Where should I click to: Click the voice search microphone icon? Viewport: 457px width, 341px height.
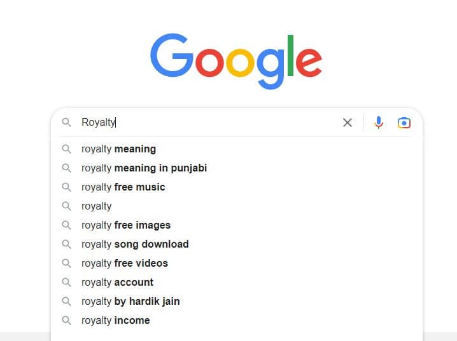tap(378, 123)
